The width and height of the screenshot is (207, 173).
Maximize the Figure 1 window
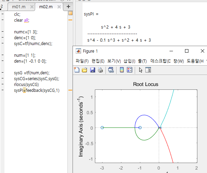pyautogui.click(x=187, y=51)
